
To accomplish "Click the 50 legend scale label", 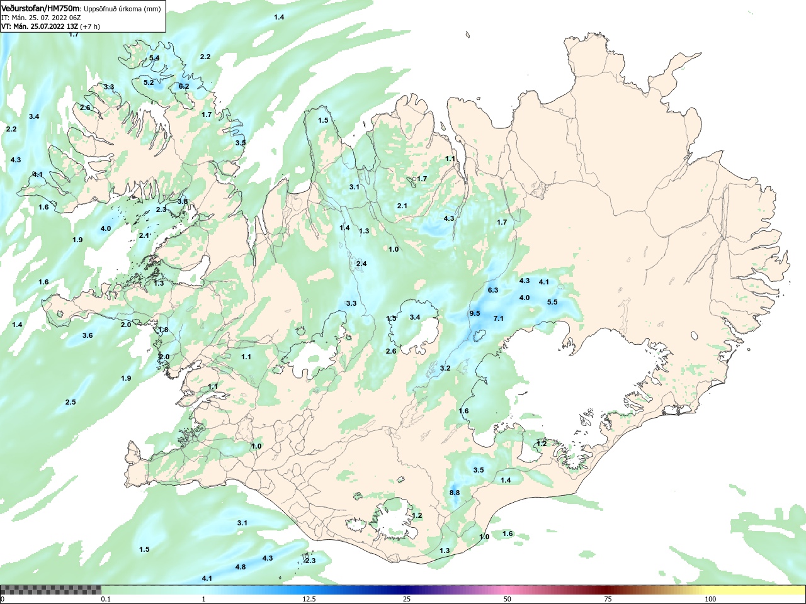I will pos(508,599).
